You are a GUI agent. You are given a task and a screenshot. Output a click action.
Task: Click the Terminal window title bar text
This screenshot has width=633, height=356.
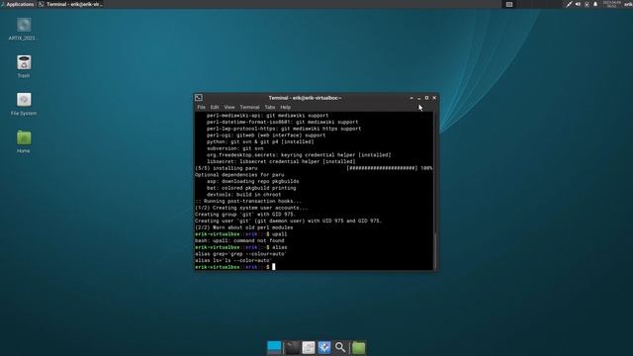pos(305,98)
